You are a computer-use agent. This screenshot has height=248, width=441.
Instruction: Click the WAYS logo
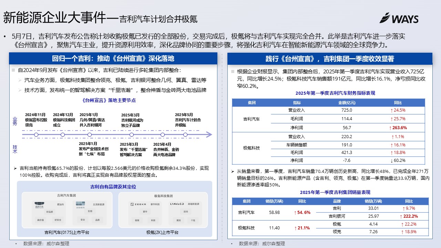coord(399,18)
